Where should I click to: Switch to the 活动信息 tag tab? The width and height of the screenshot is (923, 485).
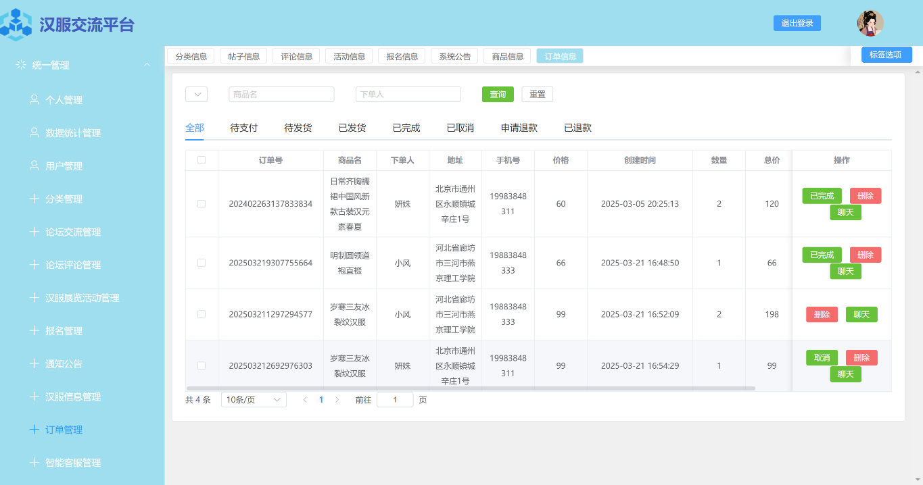(x=349, y=56)
